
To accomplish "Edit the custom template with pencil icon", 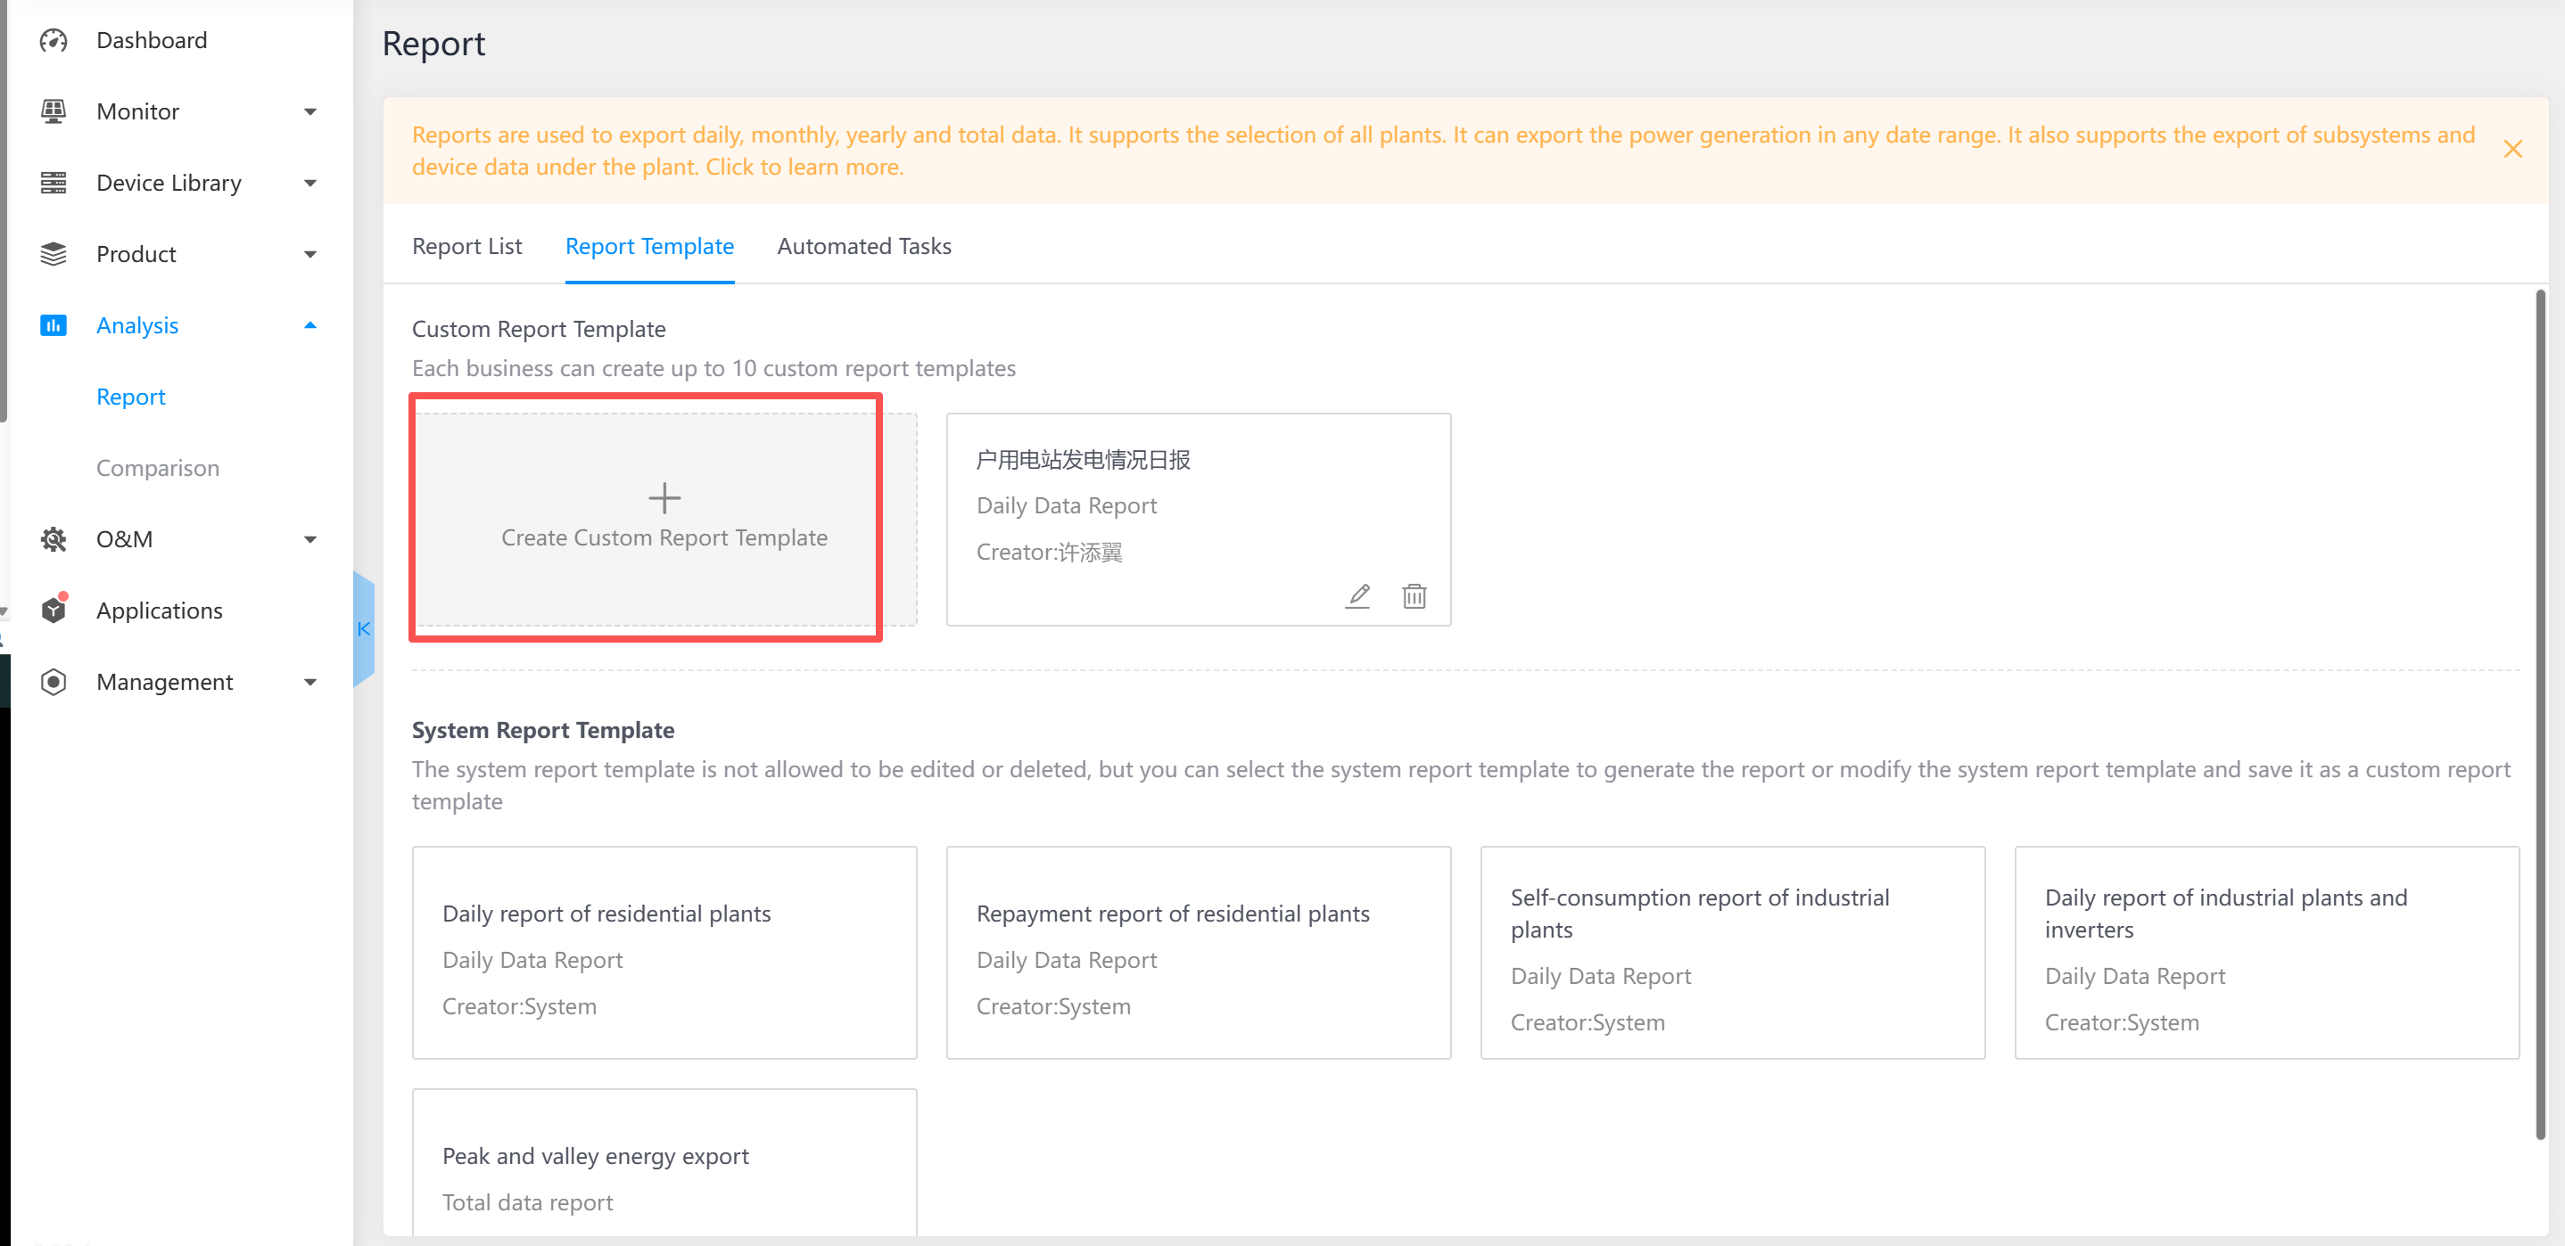I will point(1358,596).
